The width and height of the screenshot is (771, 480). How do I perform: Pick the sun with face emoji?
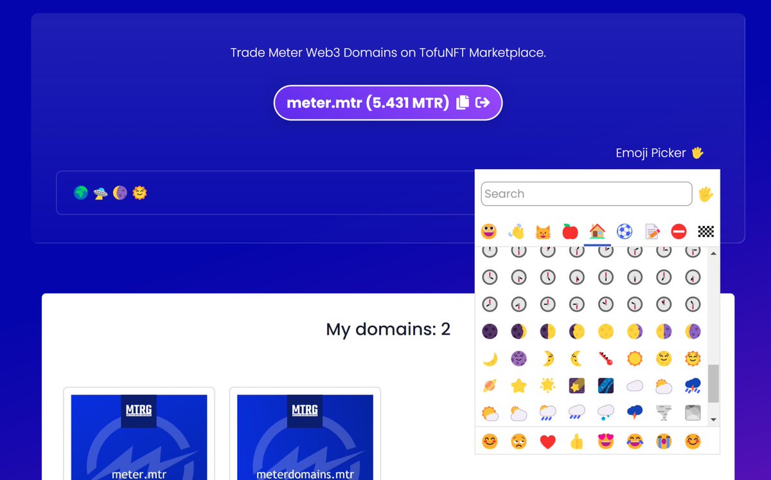tap(693, 359)
